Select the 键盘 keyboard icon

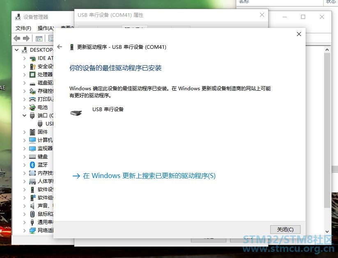point(32,157)
